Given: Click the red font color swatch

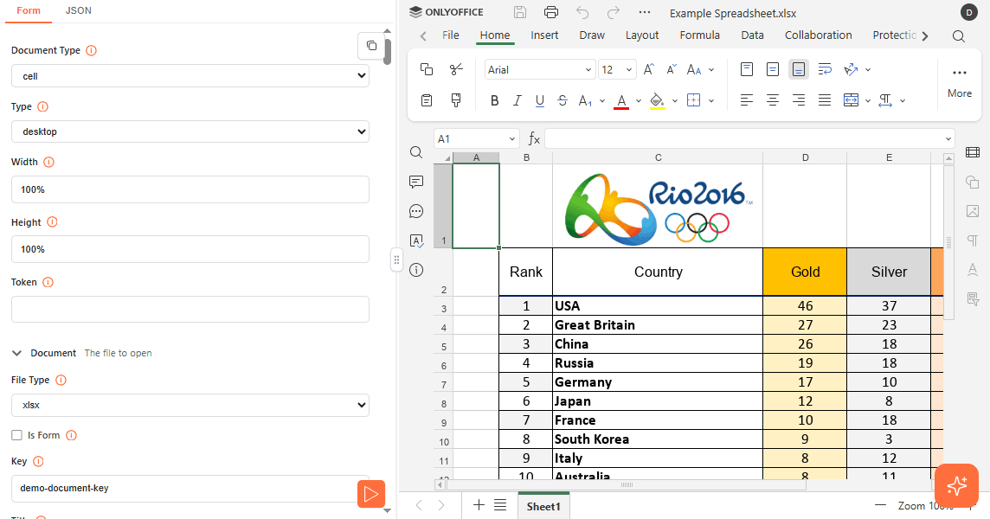Looking at the screenshot, I should coord(621,101).
